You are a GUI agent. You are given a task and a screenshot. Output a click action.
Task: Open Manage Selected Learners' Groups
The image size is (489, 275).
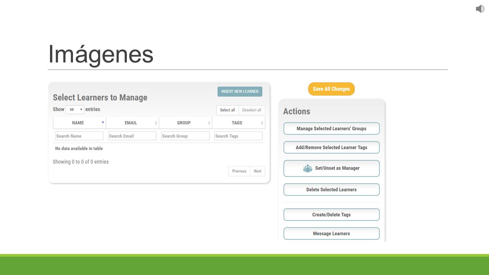[x=331, y=129]
